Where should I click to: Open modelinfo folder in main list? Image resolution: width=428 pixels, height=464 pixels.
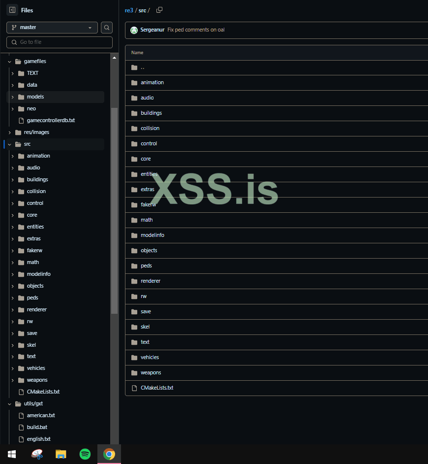point(153,235)
